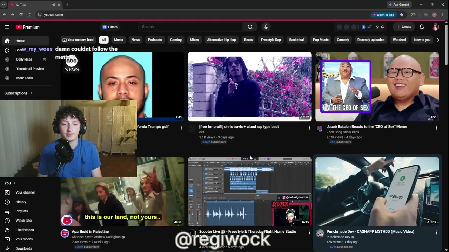Screen dimensions: 449x252
Task: Open options for the Punchmade Dev video
Action: [436, 232]
